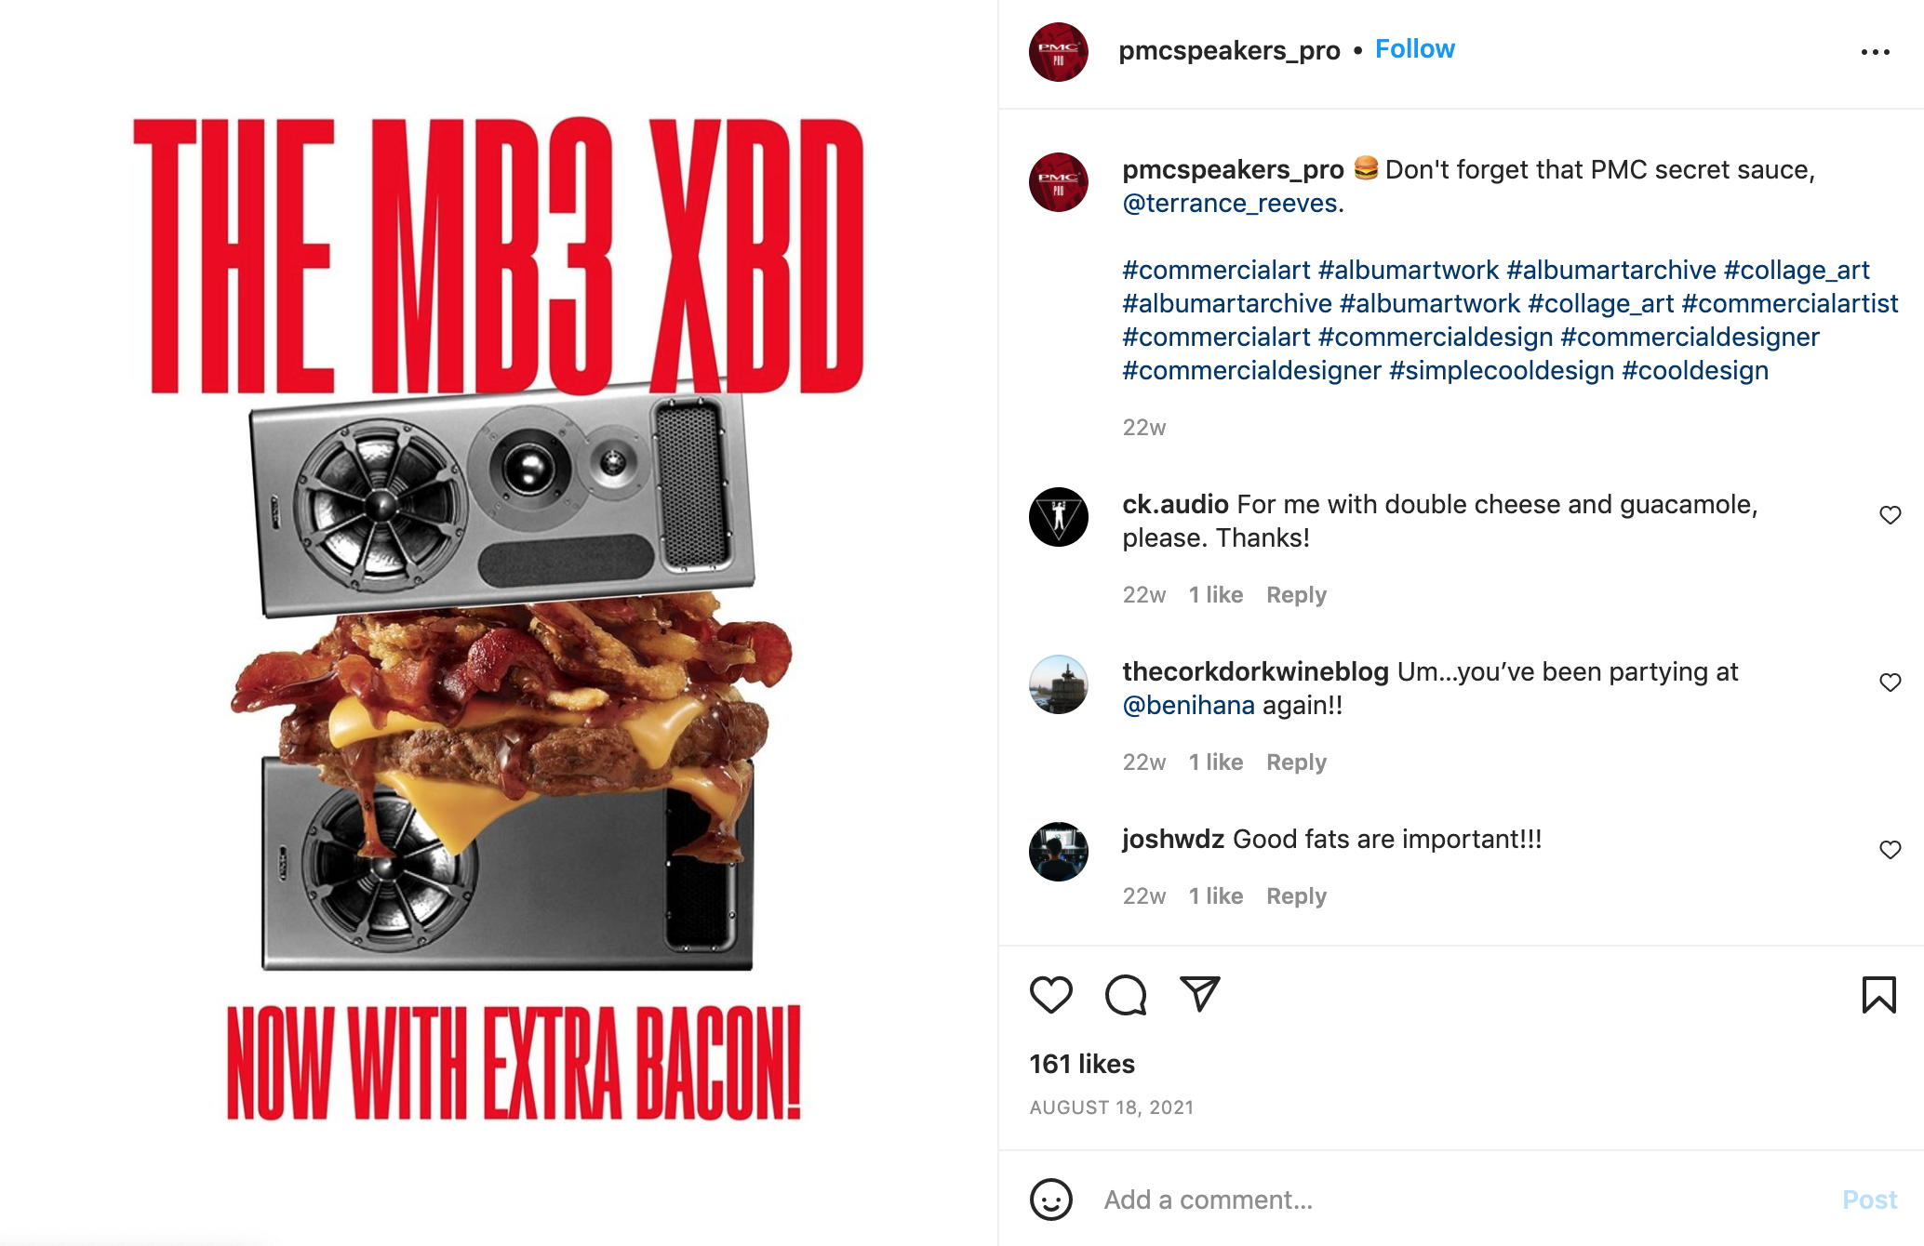The height and width of the screenshot is (1246, 1924).
Task: Save post with the bookmark icon
Action: click(1878, 995)
